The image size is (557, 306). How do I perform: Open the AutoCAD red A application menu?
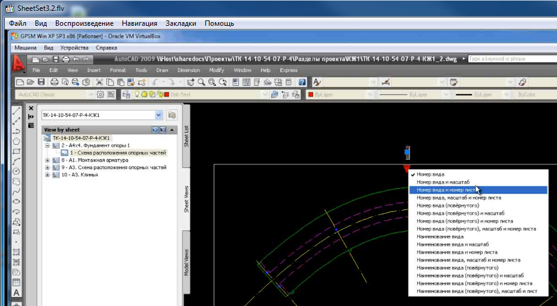(20, 62)
